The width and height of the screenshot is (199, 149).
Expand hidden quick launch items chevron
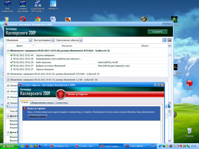(46, 145)
